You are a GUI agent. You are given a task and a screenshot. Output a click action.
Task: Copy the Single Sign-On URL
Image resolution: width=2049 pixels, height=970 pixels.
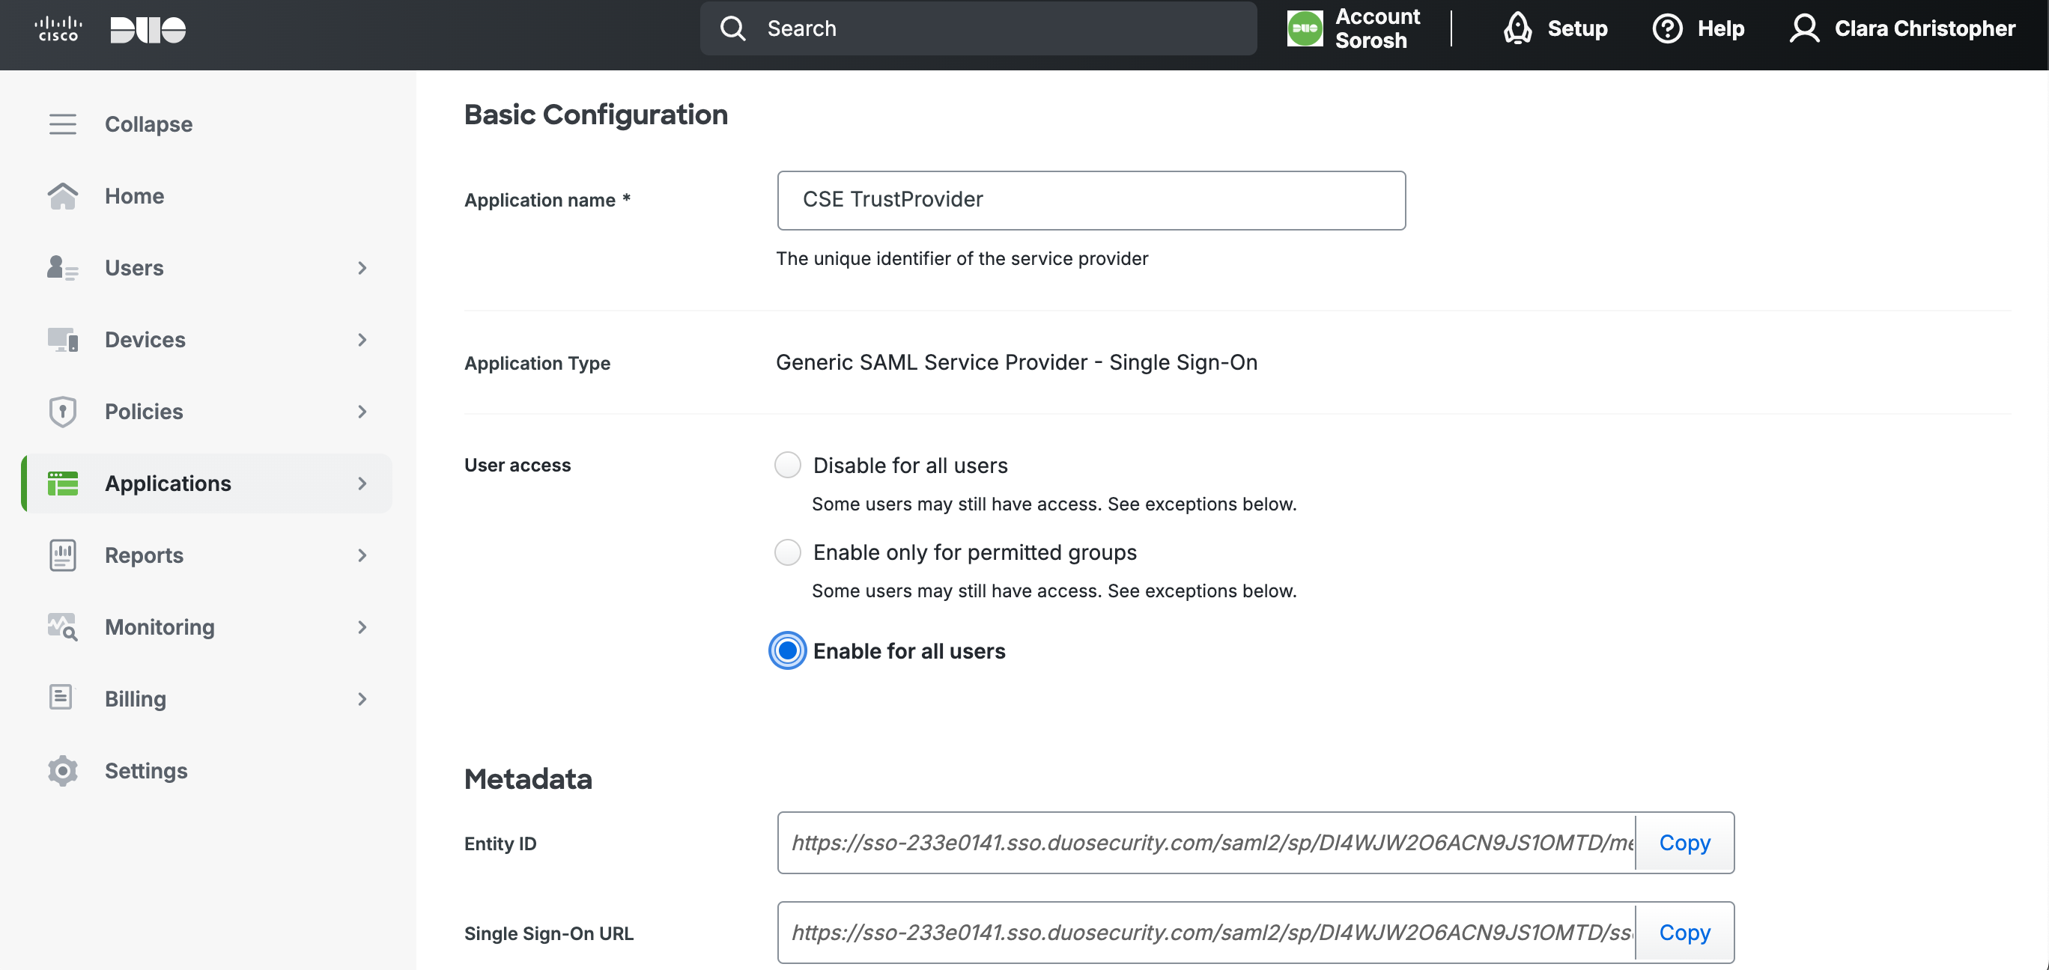click(1684, 932)
